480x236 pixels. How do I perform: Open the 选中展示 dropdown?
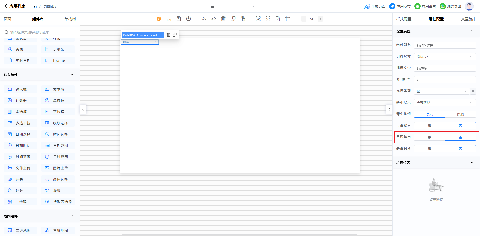click(x=445, y=103)
